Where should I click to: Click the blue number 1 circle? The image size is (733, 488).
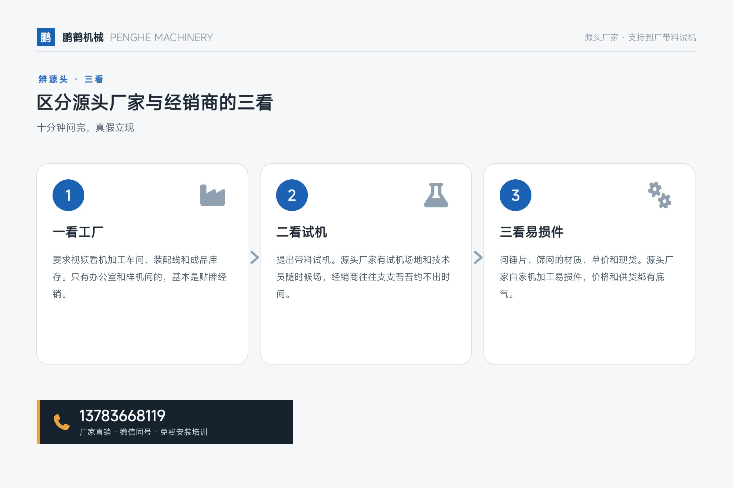pos(68,195)
